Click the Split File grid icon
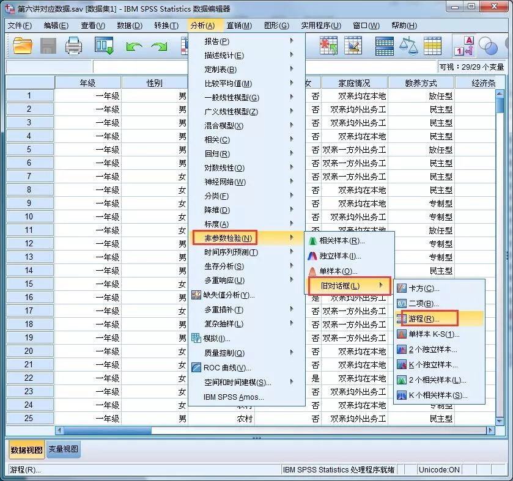The height and width of the screenshot is (481, 513). (x=385, y=46)
